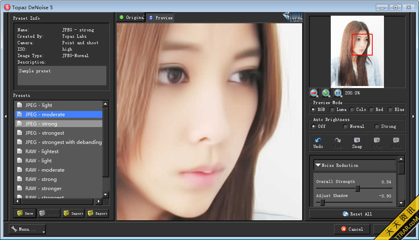Viewport: 419px width, 240px height.
Task: Click the 1:1 actual size zoom icon
Action: coord(338,93)
